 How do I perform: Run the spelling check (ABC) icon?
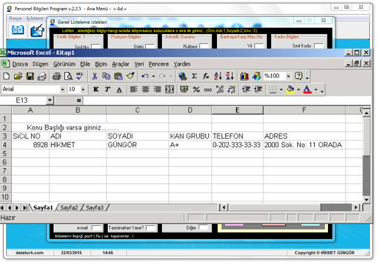pos(79,76)
